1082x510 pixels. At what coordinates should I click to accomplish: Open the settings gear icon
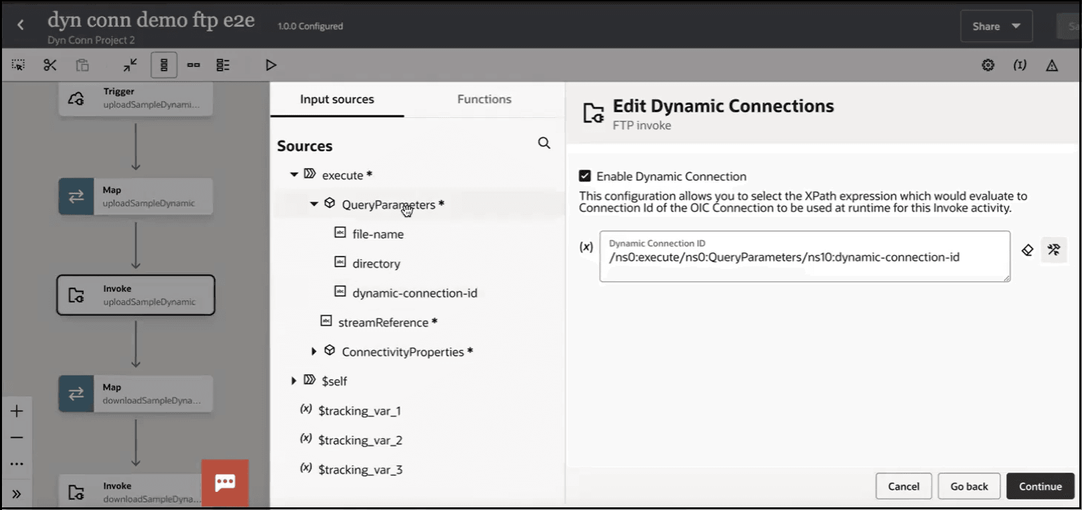click(x=988, y=65)
